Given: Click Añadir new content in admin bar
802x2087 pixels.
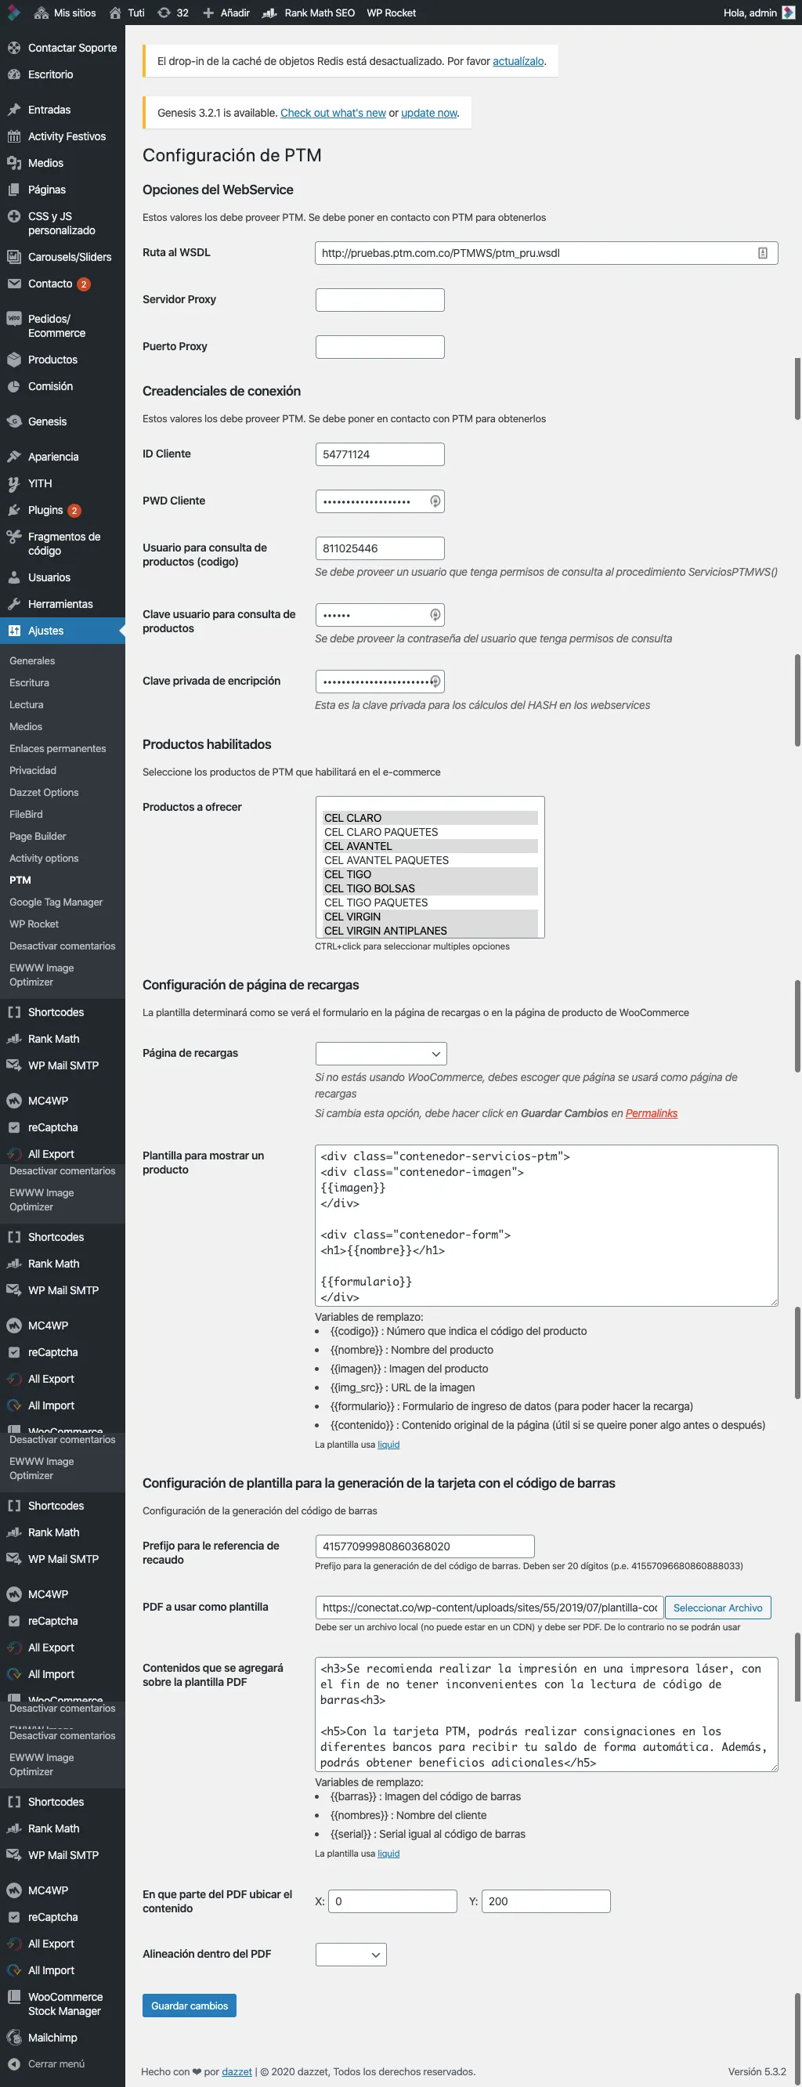Looking at the screenshot, I should point(226,13).
